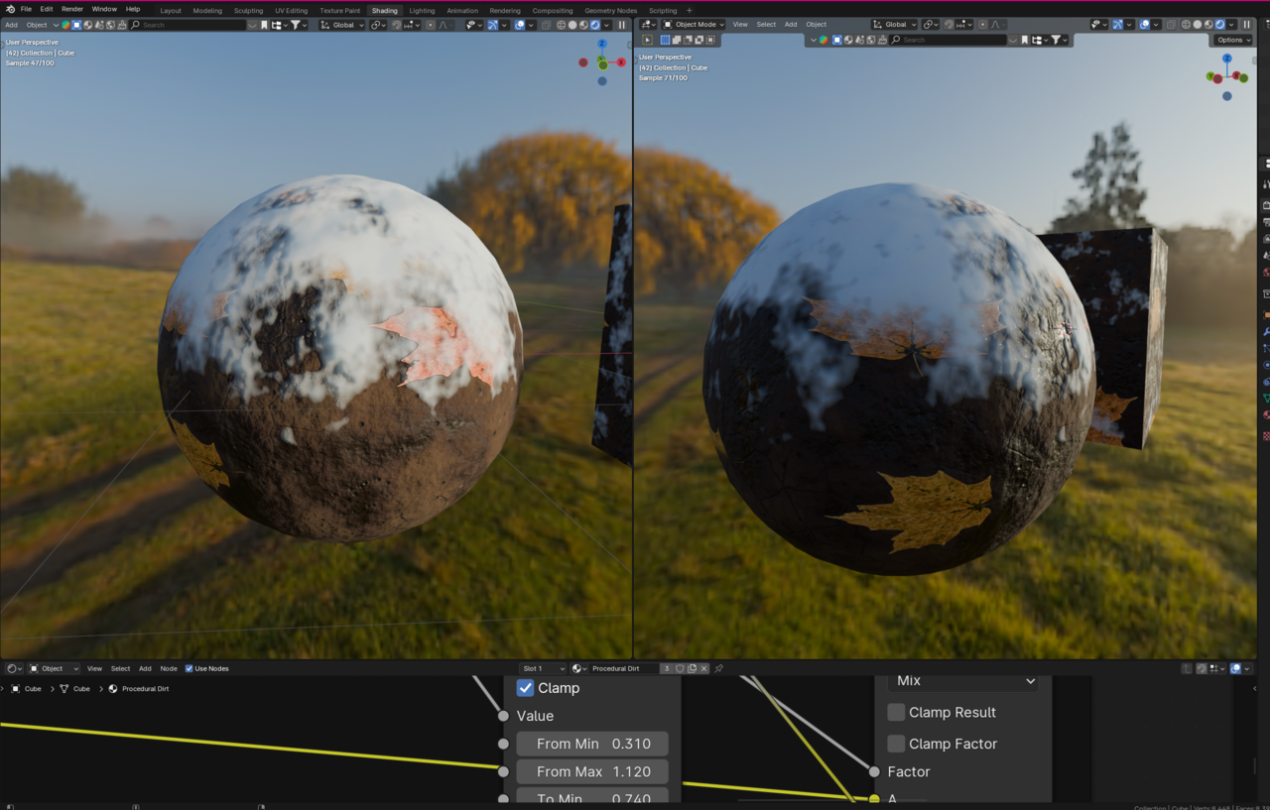
Task: Open Global transform orientation dropdown in right viewport
Action: (x=895, y=25)
